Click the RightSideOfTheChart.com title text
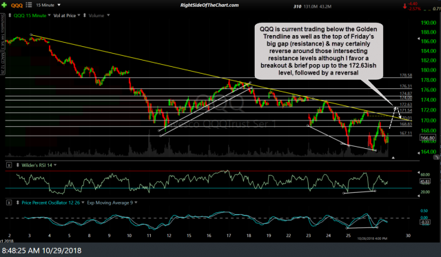The width and height of the screenshot is (441, 257). (209, 5)
